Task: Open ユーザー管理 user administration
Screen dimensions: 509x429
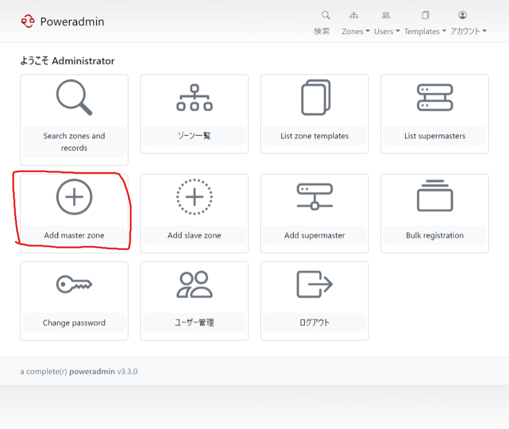Action: point(195,322)
